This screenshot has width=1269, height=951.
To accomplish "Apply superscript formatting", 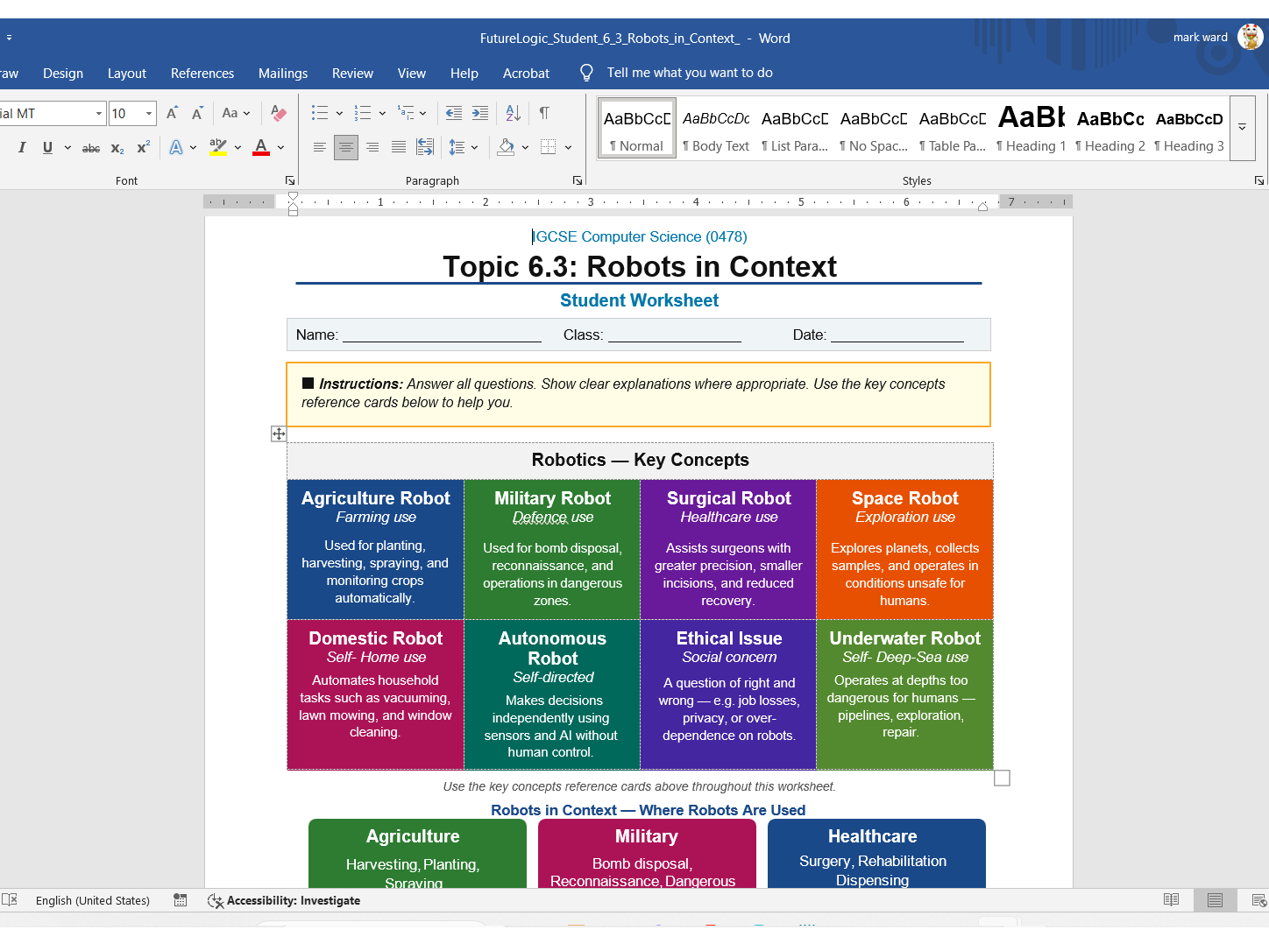I will coord(143,148).
